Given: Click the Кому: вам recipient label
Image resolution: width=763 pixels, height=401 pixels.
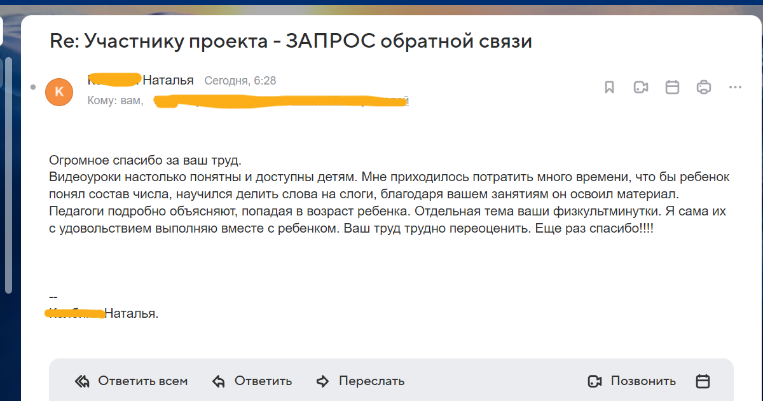Looking at the screenshot, I should point(115,101).
